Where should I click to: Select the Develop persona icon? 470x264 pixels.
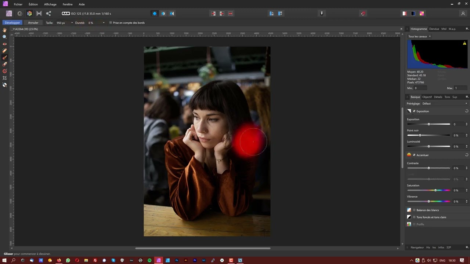29,14
